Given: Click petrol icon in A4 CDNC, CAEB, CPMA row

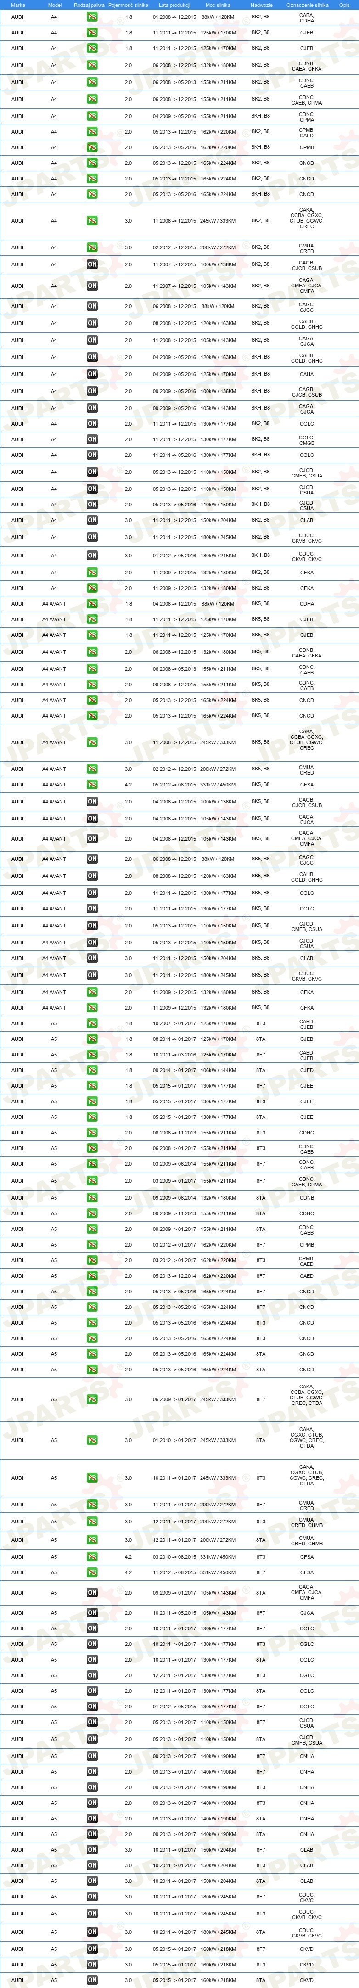Looking at the screenshot, I should (x=92, y=99).
